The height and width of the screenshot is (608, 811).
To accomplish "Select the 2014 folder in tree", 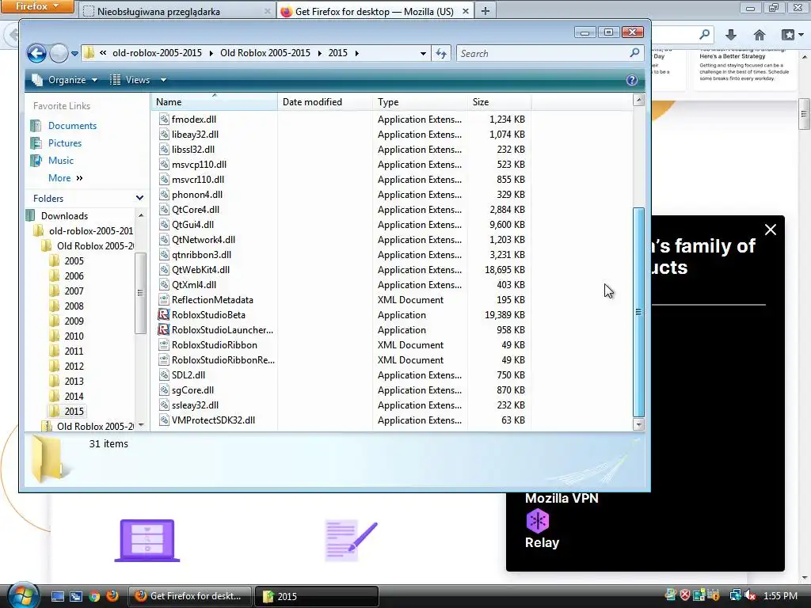I will 74,396.
